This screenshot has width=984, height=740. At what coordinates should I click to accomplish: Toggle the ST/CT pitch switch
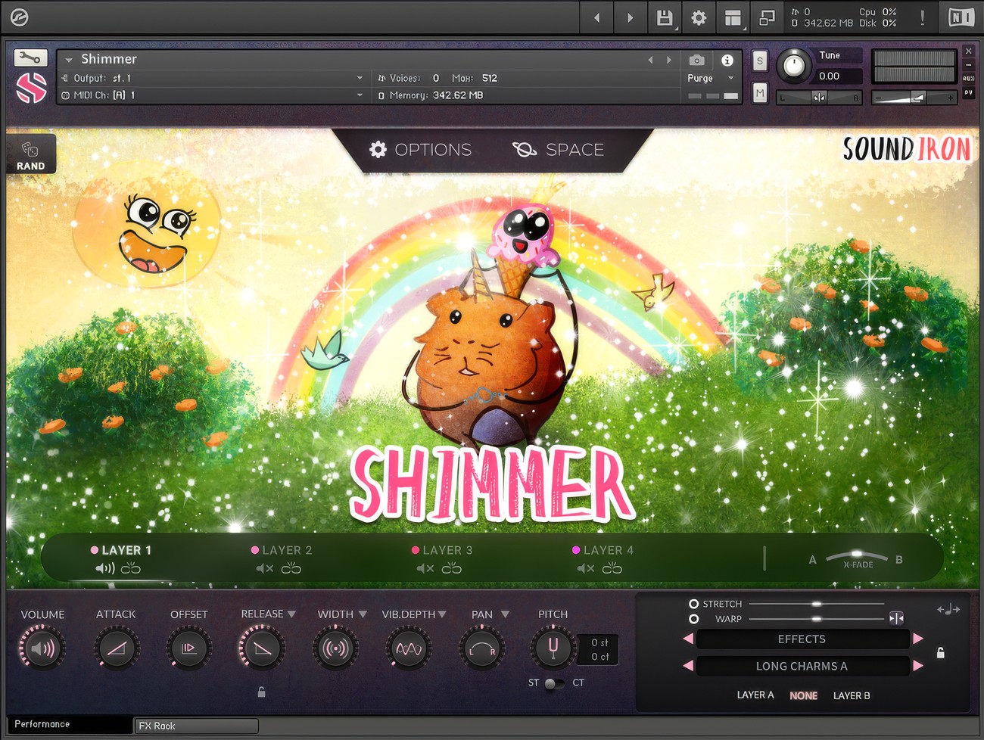point(555,683)
